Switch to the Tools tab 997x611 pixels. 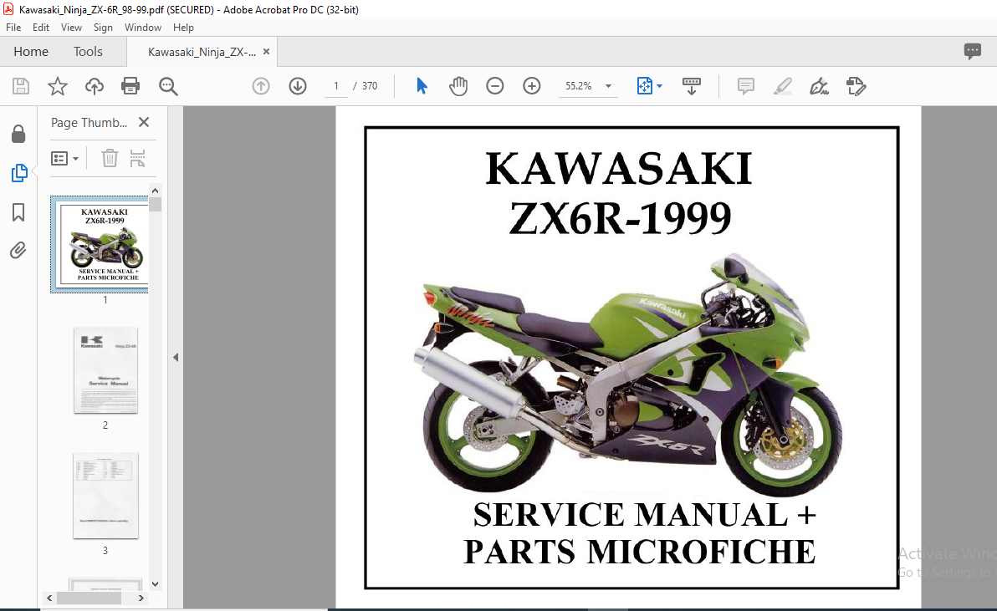pos(88,52)
